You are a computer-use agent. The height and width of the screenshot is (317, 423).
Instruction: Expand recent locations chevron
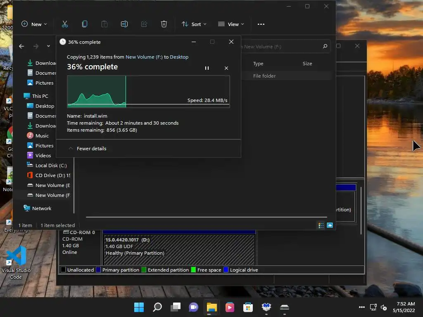(x=49, y=46)
